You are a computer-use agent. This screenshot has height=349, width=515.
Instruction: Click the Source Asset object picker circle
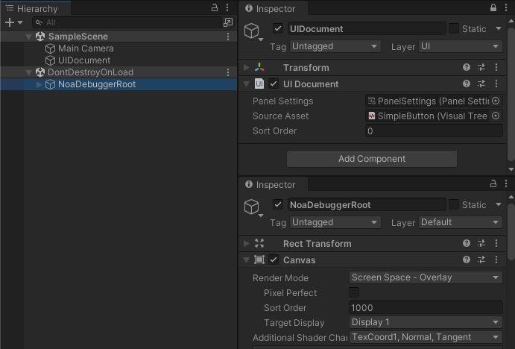(496, 116)
